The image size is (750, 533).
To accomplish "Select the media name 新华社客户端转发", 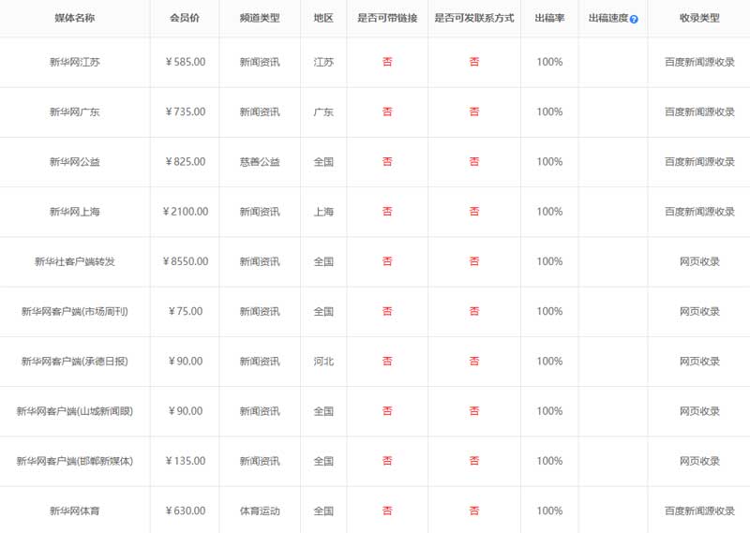I will click(x=75, y=261).
